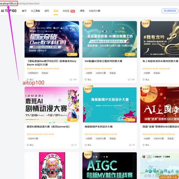Click 现金奖 tag on Vali鞋履 card
This screenshot has height=179, width=179.
[113, 73]
